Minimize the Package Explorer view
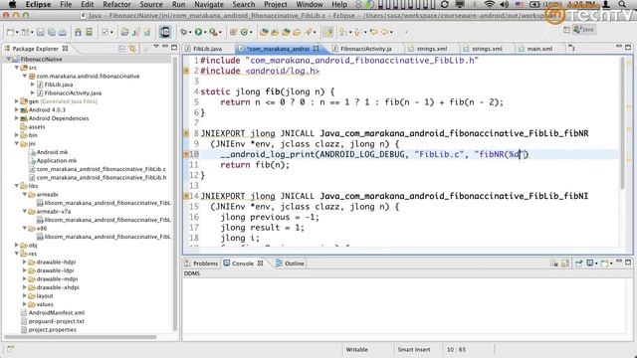637x358 pixels. 165,47
